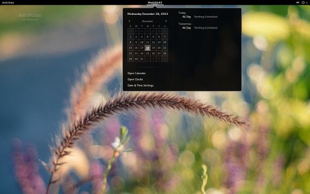Image resolution: width=310 pixels, height=194 pixels.
Task: Select December 3 in calendar
Action: pos(142,37)
